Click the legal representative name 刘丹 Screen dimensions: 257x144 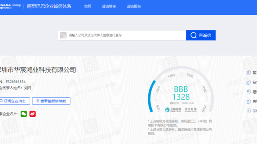(x=28, y=88)
